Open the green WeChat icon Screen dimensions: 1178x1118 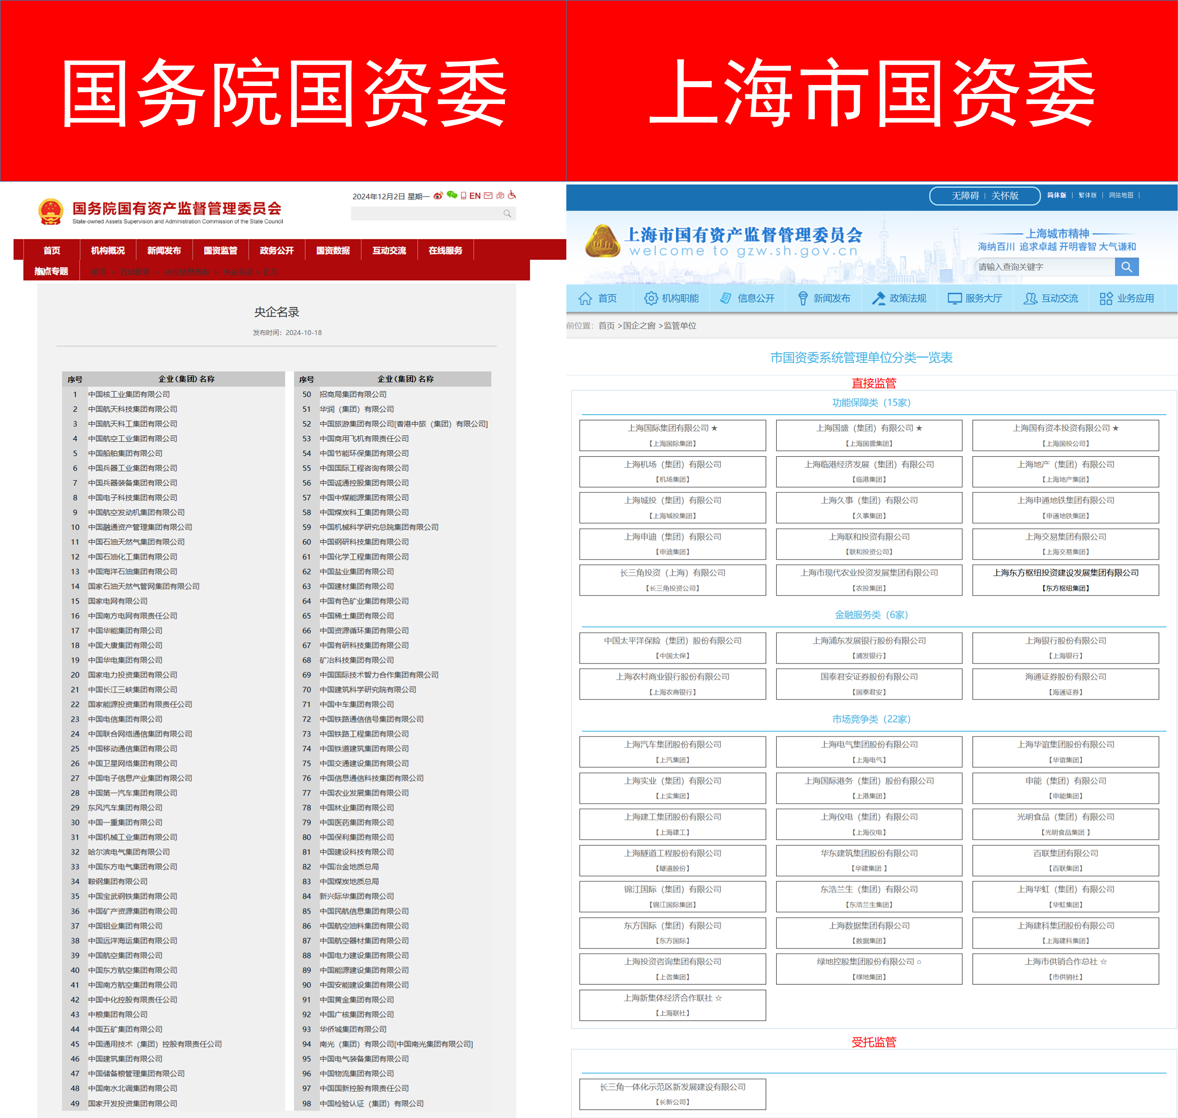point(452,195)
